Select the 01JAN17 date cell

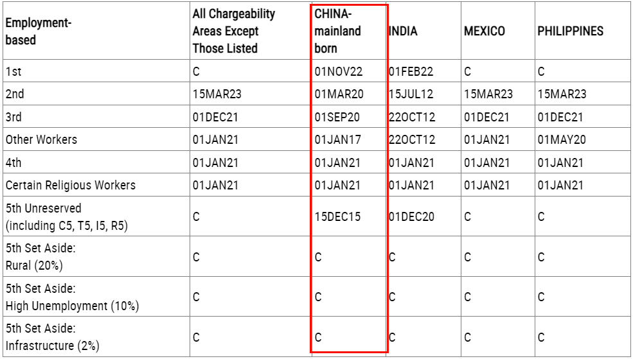(x=338, y=139)
